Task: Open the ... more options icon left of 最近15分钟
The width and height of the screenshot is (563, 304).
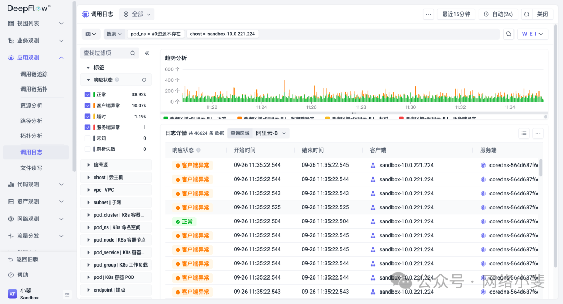Action: click(x=428, y=14)
